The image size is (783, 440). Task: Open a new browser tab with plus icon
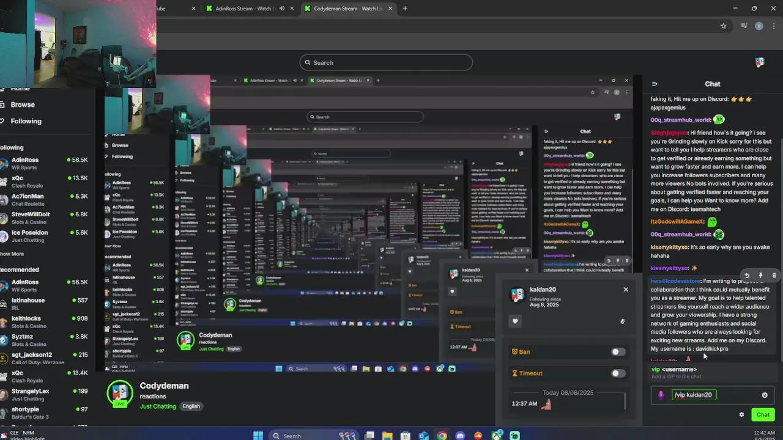[x=405, y=9]
